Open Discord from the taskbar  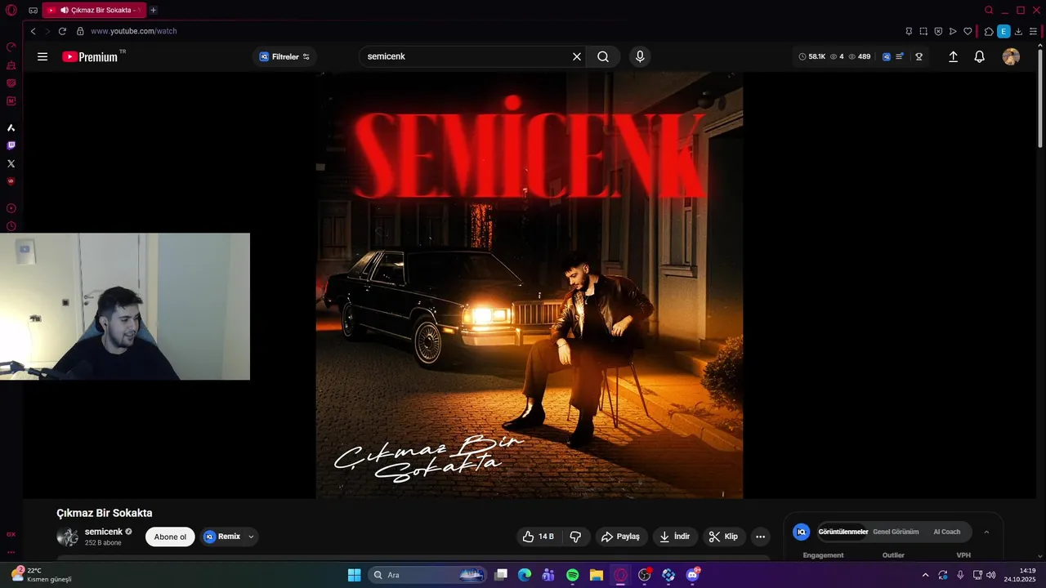tap(692, 575)
